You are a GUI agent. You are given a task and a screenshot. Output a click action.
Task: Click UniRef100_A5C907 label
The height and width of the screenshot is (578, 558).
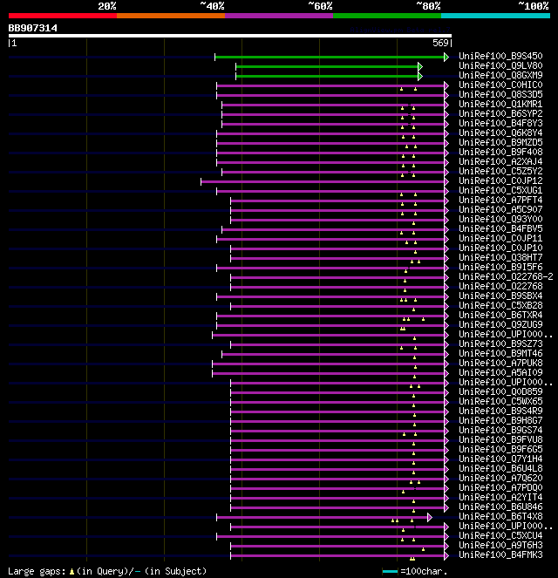500,209
